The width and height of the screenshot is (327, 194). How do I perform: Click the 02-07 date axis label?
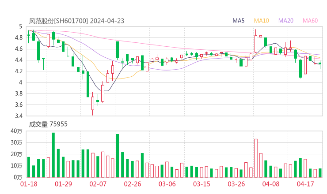(x=98, y=184)
